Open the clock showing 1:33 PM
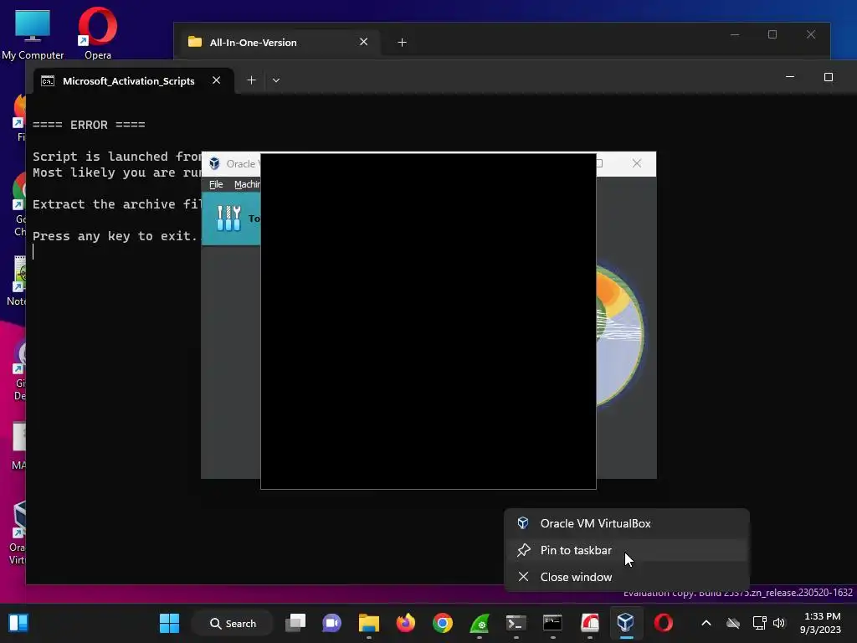 click(821, 623)
